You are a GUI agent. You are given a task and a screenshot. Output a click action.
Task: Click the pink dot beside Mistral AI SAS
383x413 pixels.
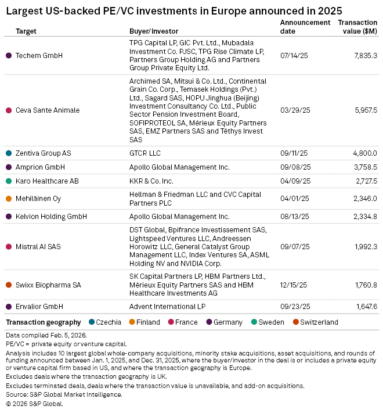9,247
